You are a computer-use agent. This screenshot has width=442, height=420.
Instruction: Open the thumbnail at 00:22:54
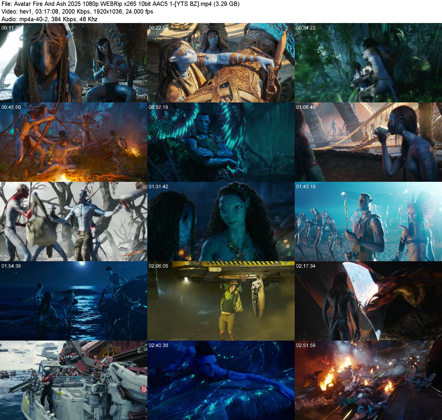click(221, 63)
